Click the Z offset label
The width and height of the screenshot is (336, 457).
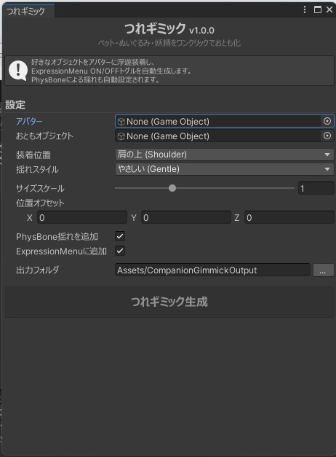pos(237,218)
